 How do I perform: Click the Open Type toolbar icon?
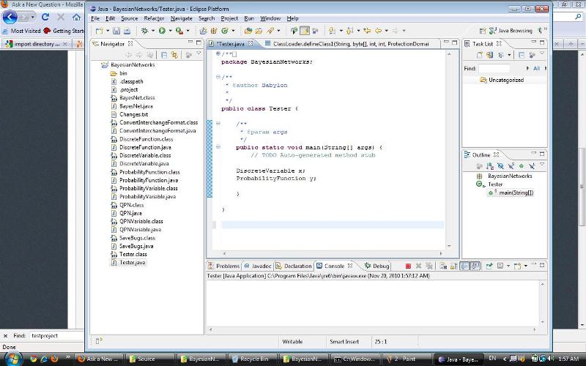tap(248, 31)
